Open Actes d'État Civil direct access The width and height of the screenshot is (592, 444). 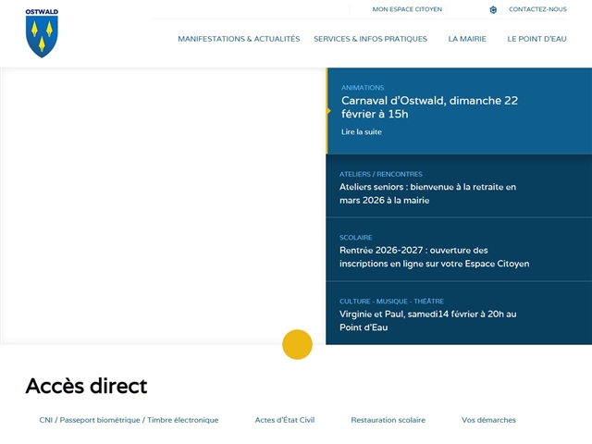pyautogui.click(x=285, y=420)
